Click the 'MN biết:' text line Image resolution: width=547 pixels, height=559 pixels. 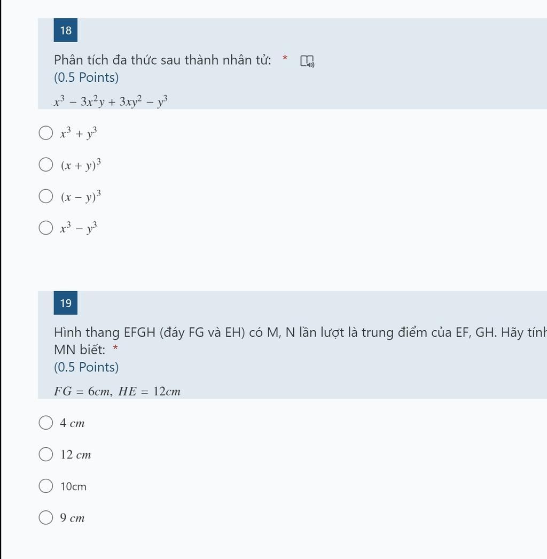pyautogui.click(x=80, y=350)
